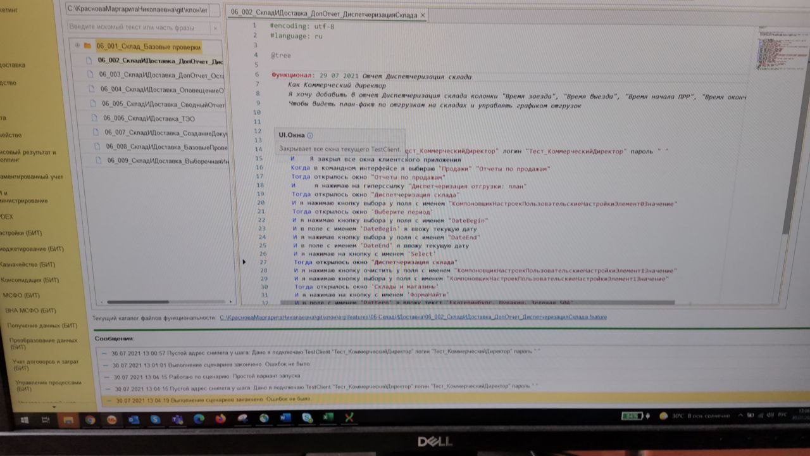Open Преобразование данных (БИТ) in the sidebar
Screen dimensions: 810x456
pos(44,343)
